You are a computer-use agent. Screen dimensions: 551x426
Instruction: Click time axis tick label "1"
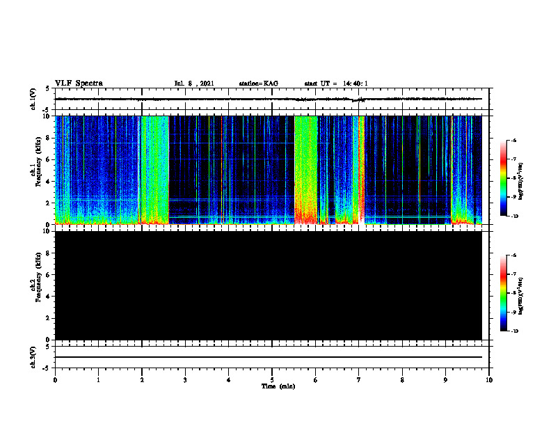[x=98, y=380]
